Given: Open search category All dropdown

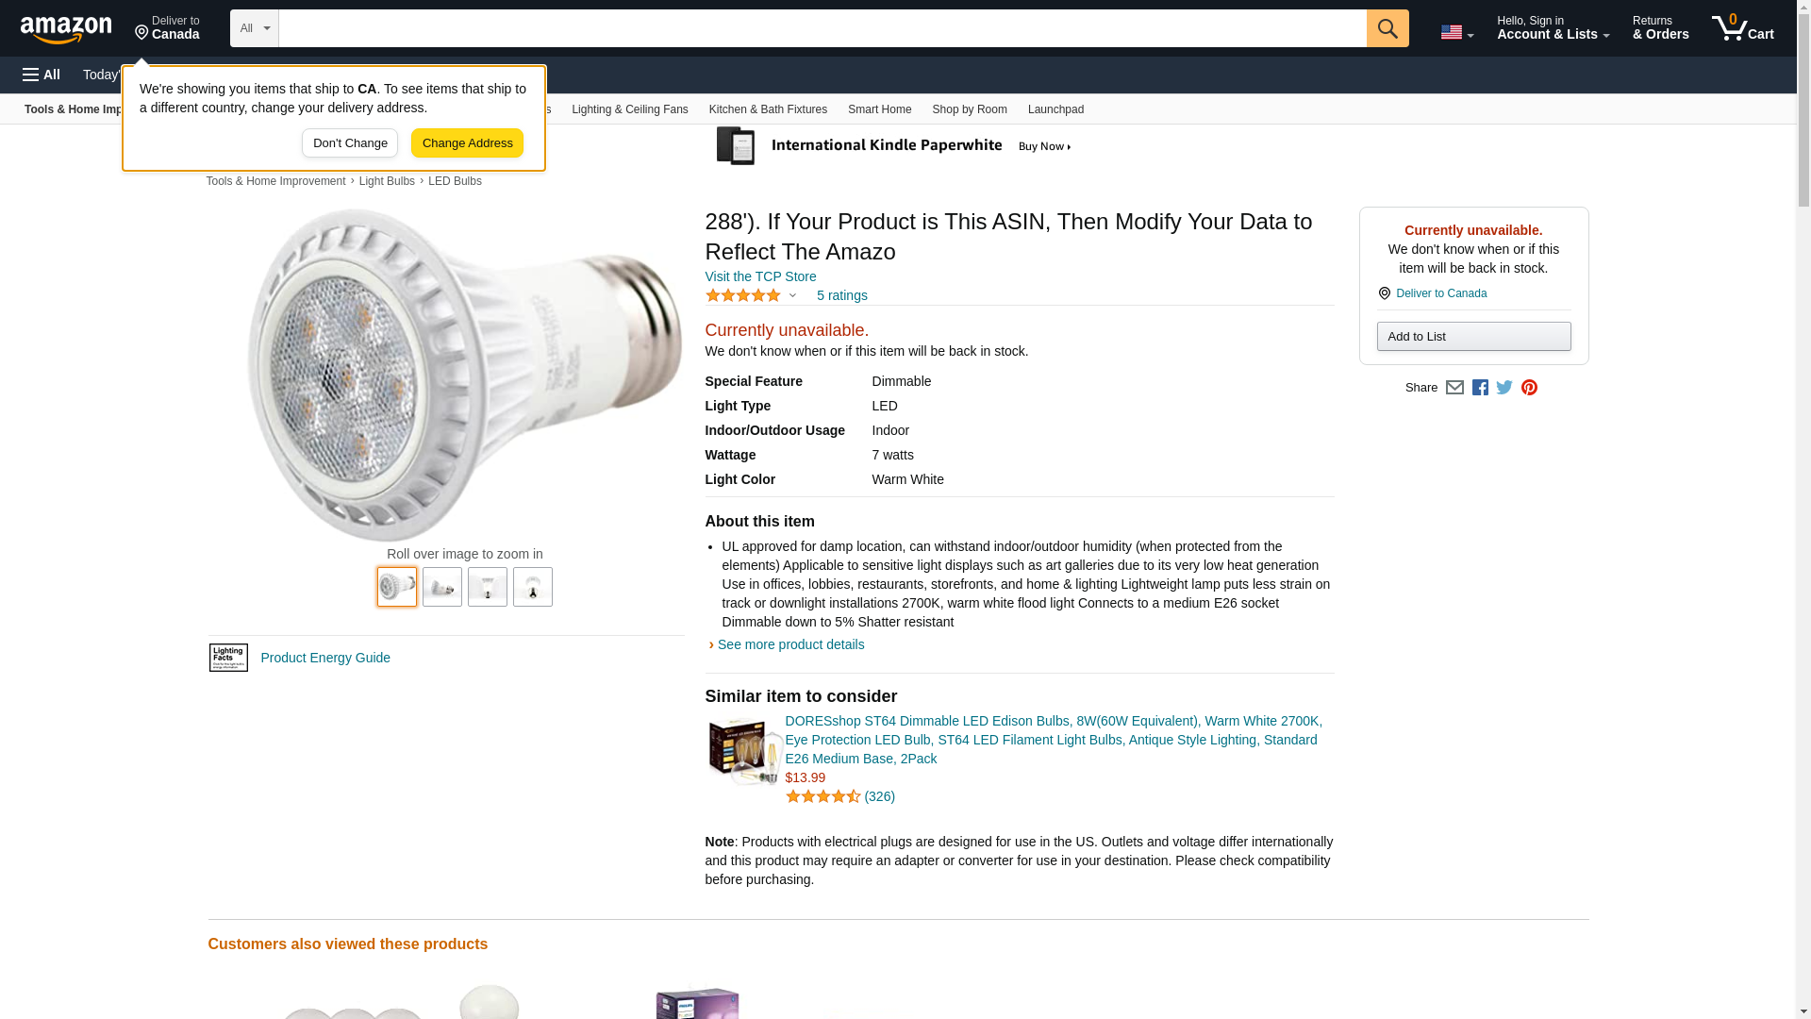Looking at the screenshot, I should coord(254,28).
